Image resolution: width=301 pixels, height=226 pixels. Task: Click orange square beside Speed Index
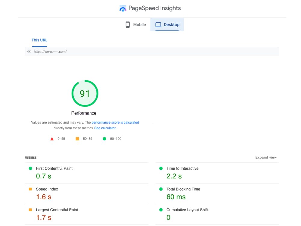tap(30, 189)
